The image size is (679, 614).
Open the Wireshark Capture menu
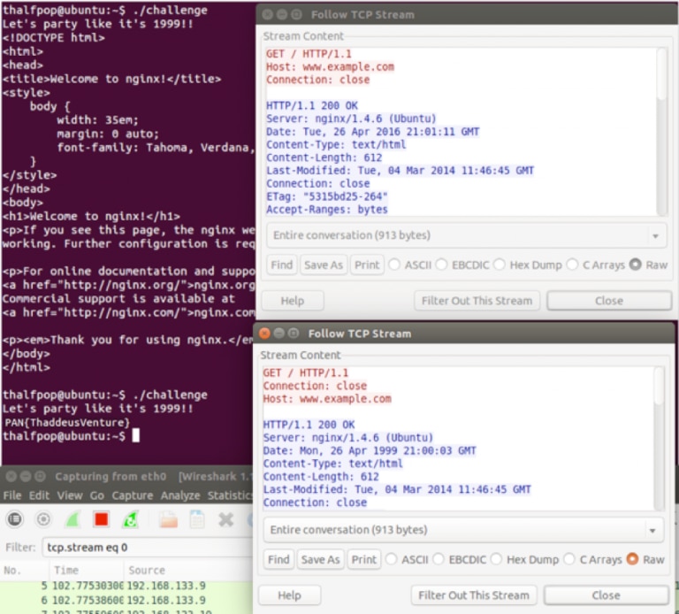(132, 495)
